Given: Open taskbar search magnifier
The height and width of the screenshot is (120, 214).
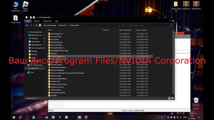Looking at the screenshot, I should click(x=20, y=117).
